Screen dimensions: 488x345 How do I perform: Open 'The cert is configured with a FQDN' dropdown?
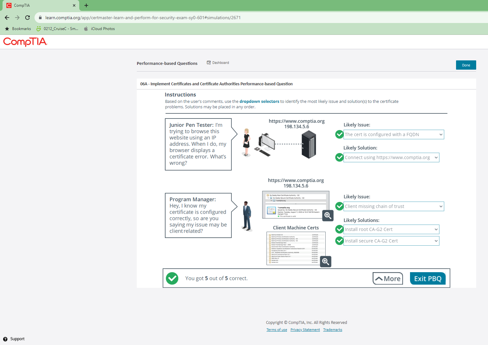(x=393, y=134)
